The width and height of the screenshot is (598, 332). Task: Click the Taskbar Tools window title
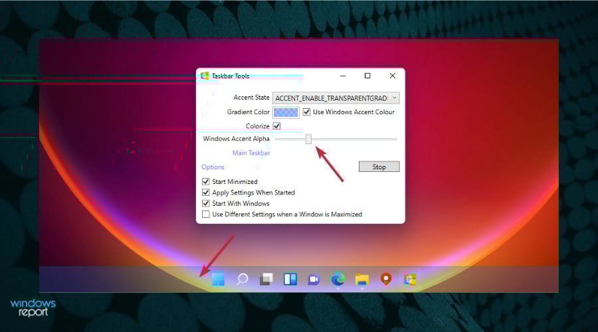(x=231, y=76)
